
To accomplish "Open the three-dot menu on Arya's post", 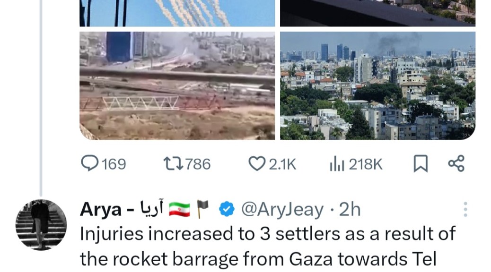I will click(x=465, y=209).
